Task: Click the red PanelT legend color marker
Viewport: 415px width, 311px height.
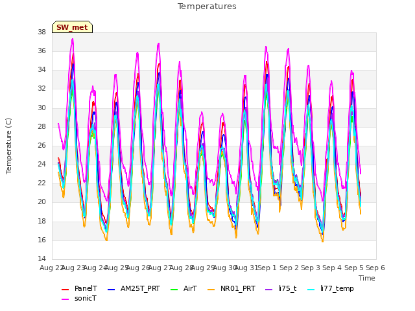Action: tap(65, 290)
